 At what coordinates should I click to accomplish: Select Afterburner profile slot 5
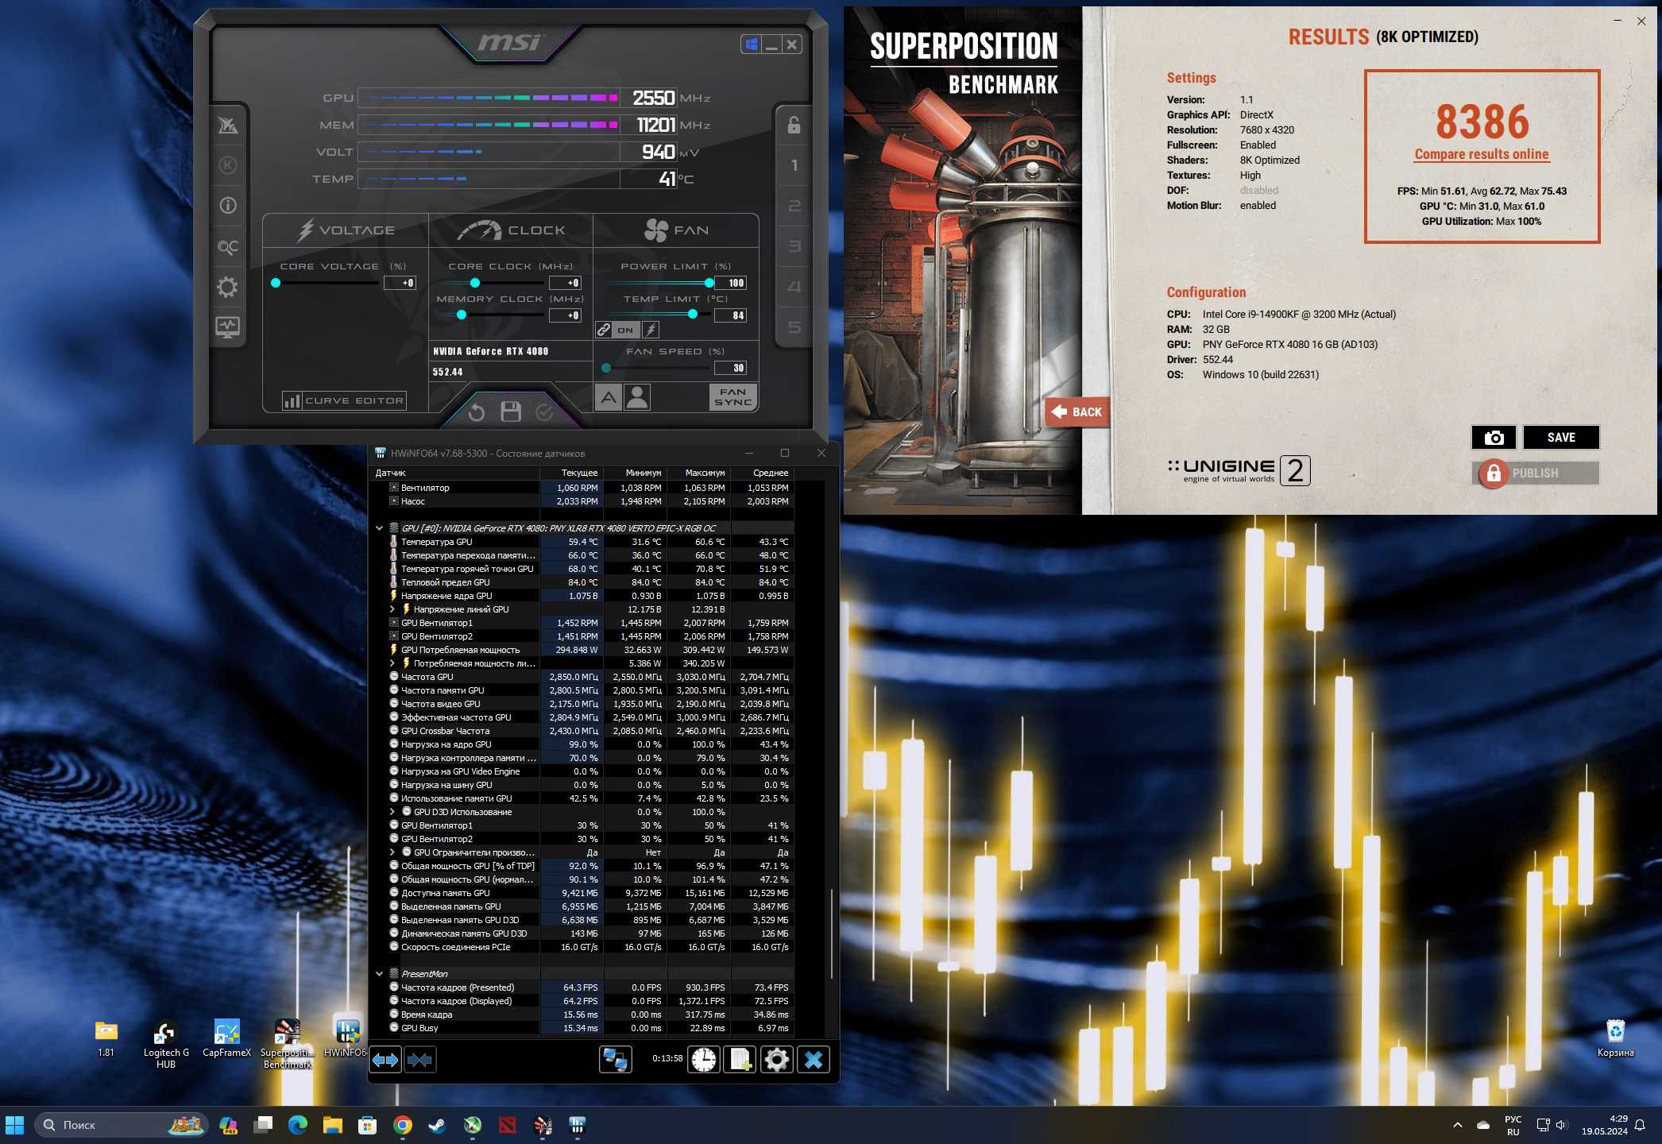click(x=794, y=327)
